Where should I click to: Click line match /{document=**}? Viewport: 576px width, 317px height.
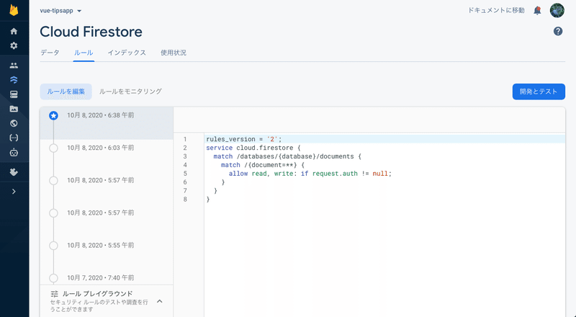263,165
